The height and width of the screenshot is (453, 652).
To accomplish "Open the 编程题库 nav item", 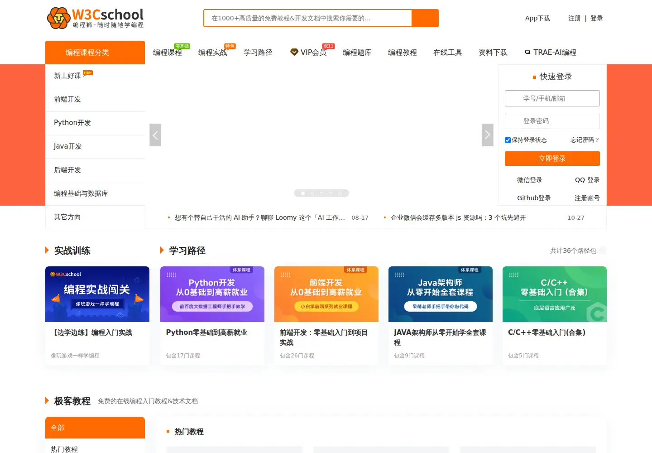I will tap(357, 53).
